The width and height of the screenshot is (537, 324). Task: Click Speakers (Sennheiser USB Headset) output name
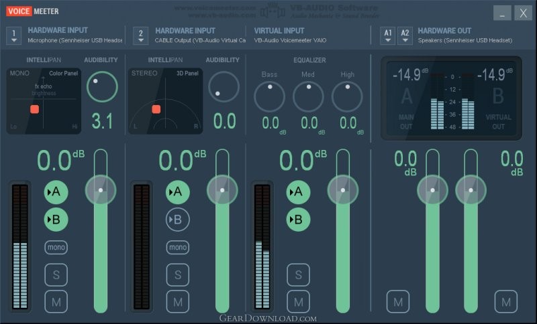coord(465,40)
